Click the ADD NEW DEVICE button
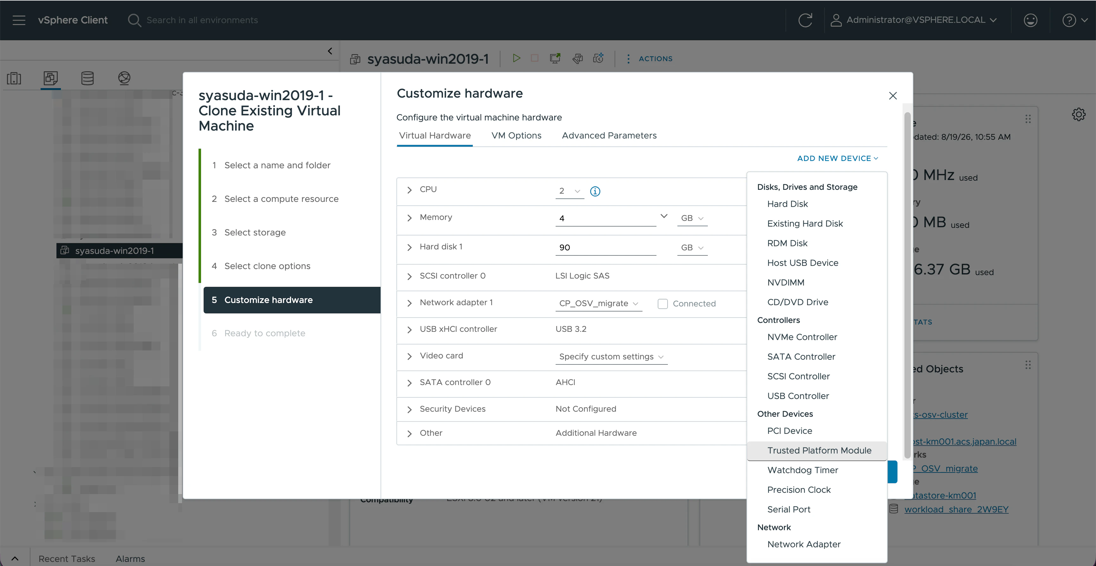The height and width of the screenshot is (566, 1096). 837,158
